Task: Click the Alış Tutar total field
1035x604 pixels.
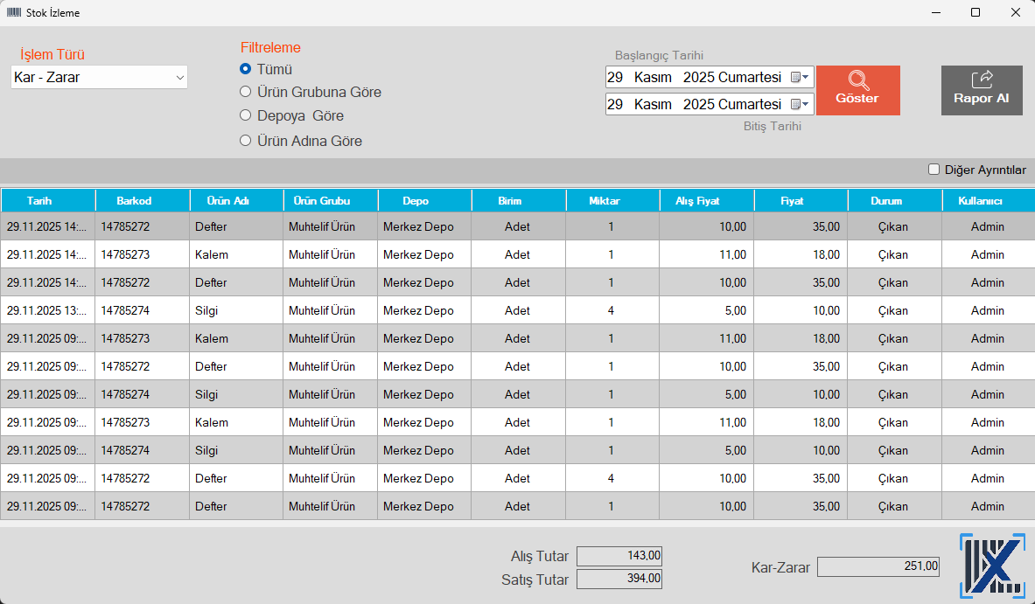Action: (619, 555)
